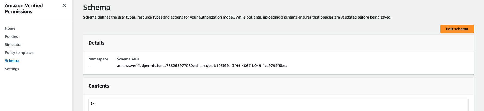Screen dimensions: 484x111
Task: Open the Simulator page
Action: pos(13,45)
